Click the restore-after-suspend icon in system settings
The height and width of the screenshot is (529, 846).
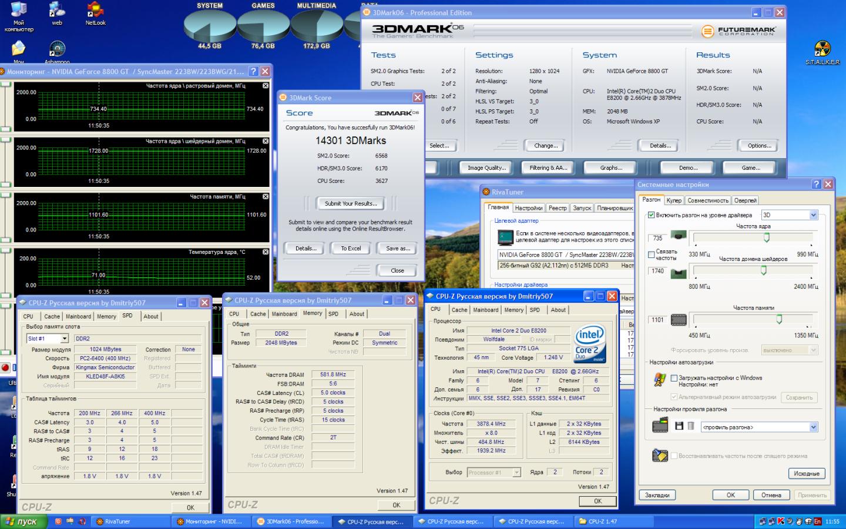660,456
